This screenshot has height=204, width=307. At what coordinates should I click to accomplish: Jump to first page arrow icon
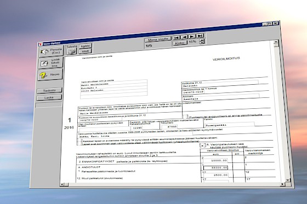tap(177, 38)
